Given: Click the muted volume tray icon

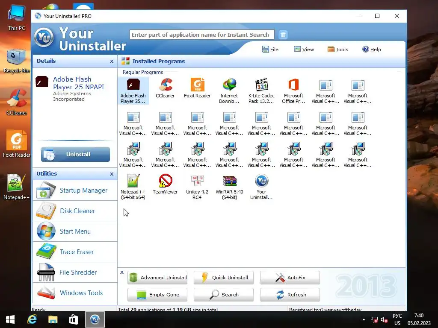Looking at the screenshot, I should (x=385, y=319).
